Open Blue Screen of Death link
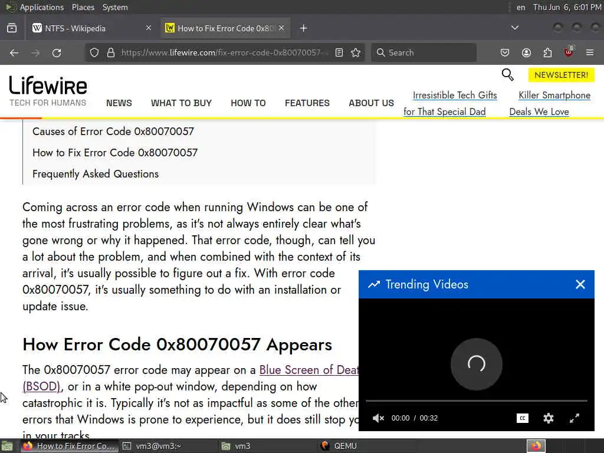This screenshot has height=453, width=604. pos(309,370)
